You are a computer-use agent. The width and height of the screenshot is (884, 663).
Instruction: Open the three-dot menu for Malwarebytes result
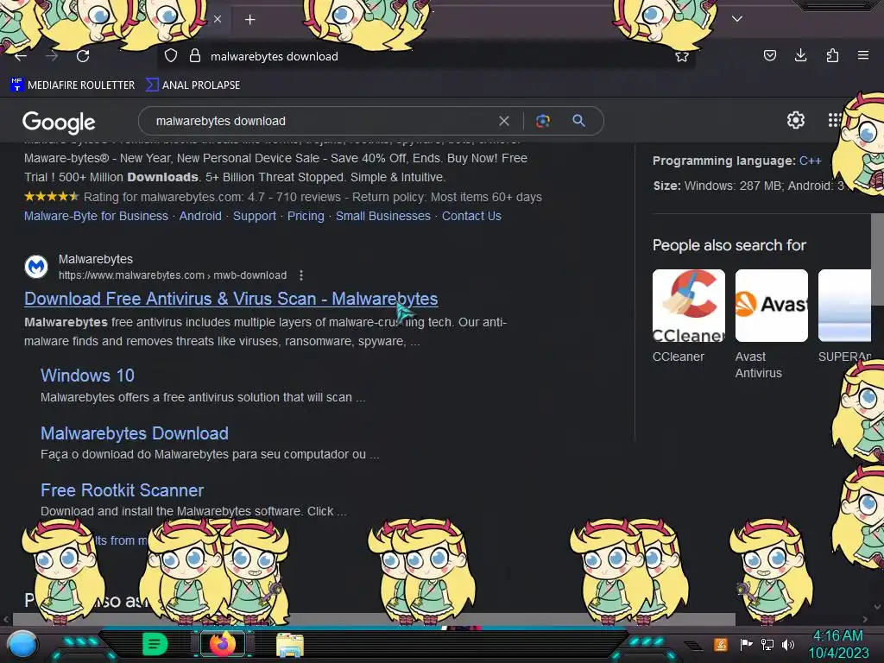[x=301, y=275]
